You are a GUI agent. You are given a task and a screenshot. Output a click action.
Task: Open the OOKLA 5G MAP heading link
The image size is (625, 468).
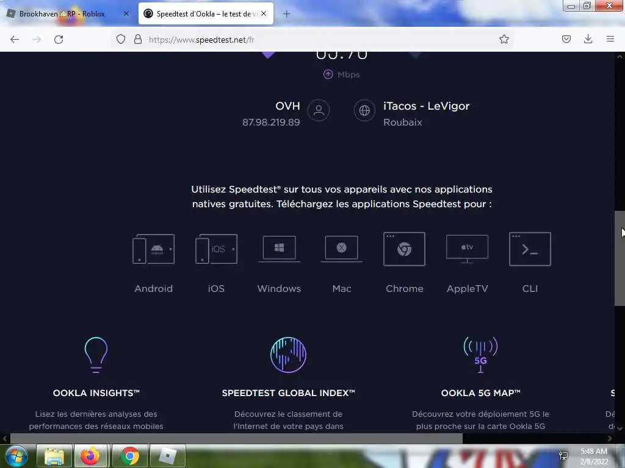coord(480,393)
